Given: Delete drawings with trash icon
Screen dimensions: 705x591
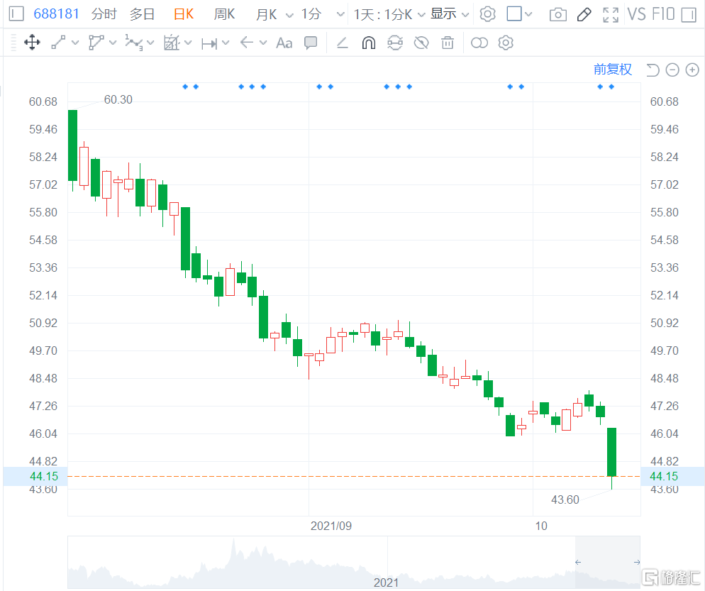Looking at the screenshot, I should (x=448, y=43).
